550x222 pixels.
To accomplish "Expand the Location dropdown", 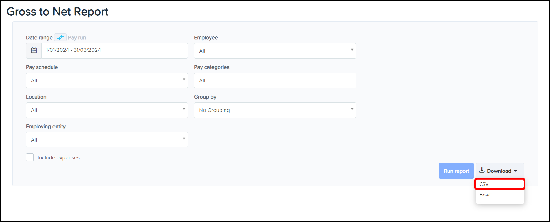I will coord(107,110).
